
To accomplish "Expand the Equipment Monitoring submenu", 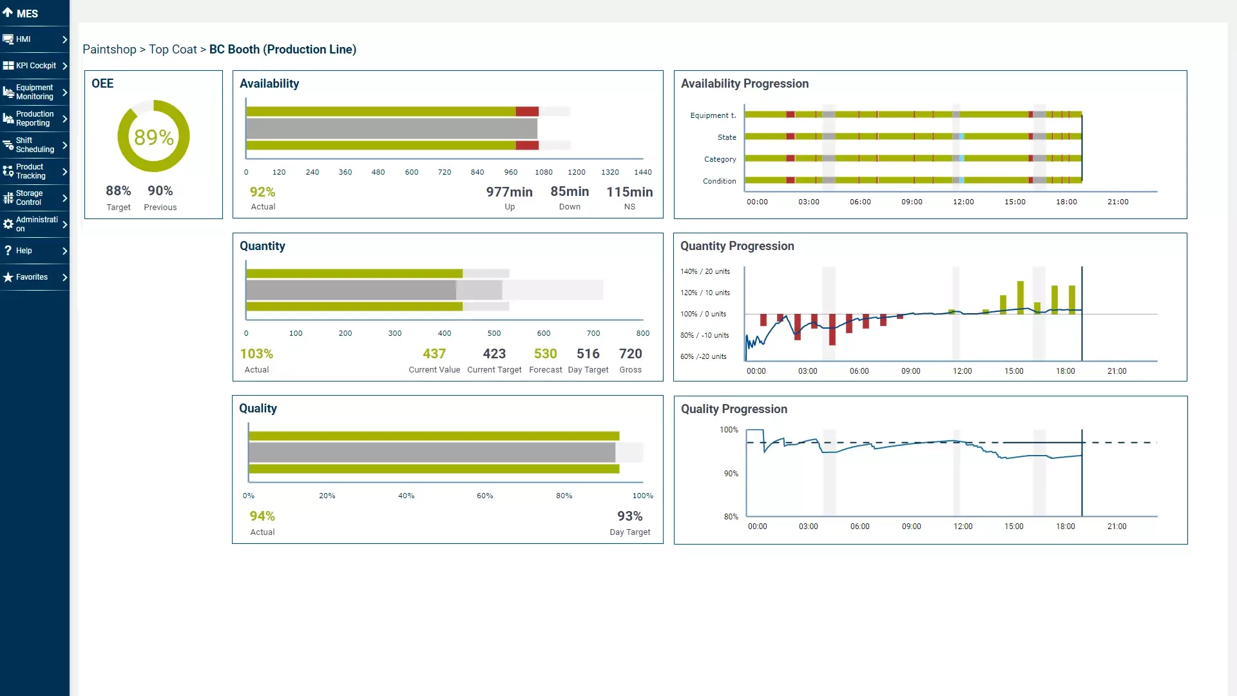I will tap(64, 92).
